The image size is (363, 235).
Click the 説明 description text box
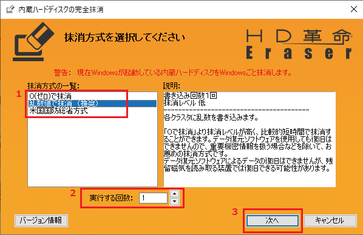tap(249, 139)
